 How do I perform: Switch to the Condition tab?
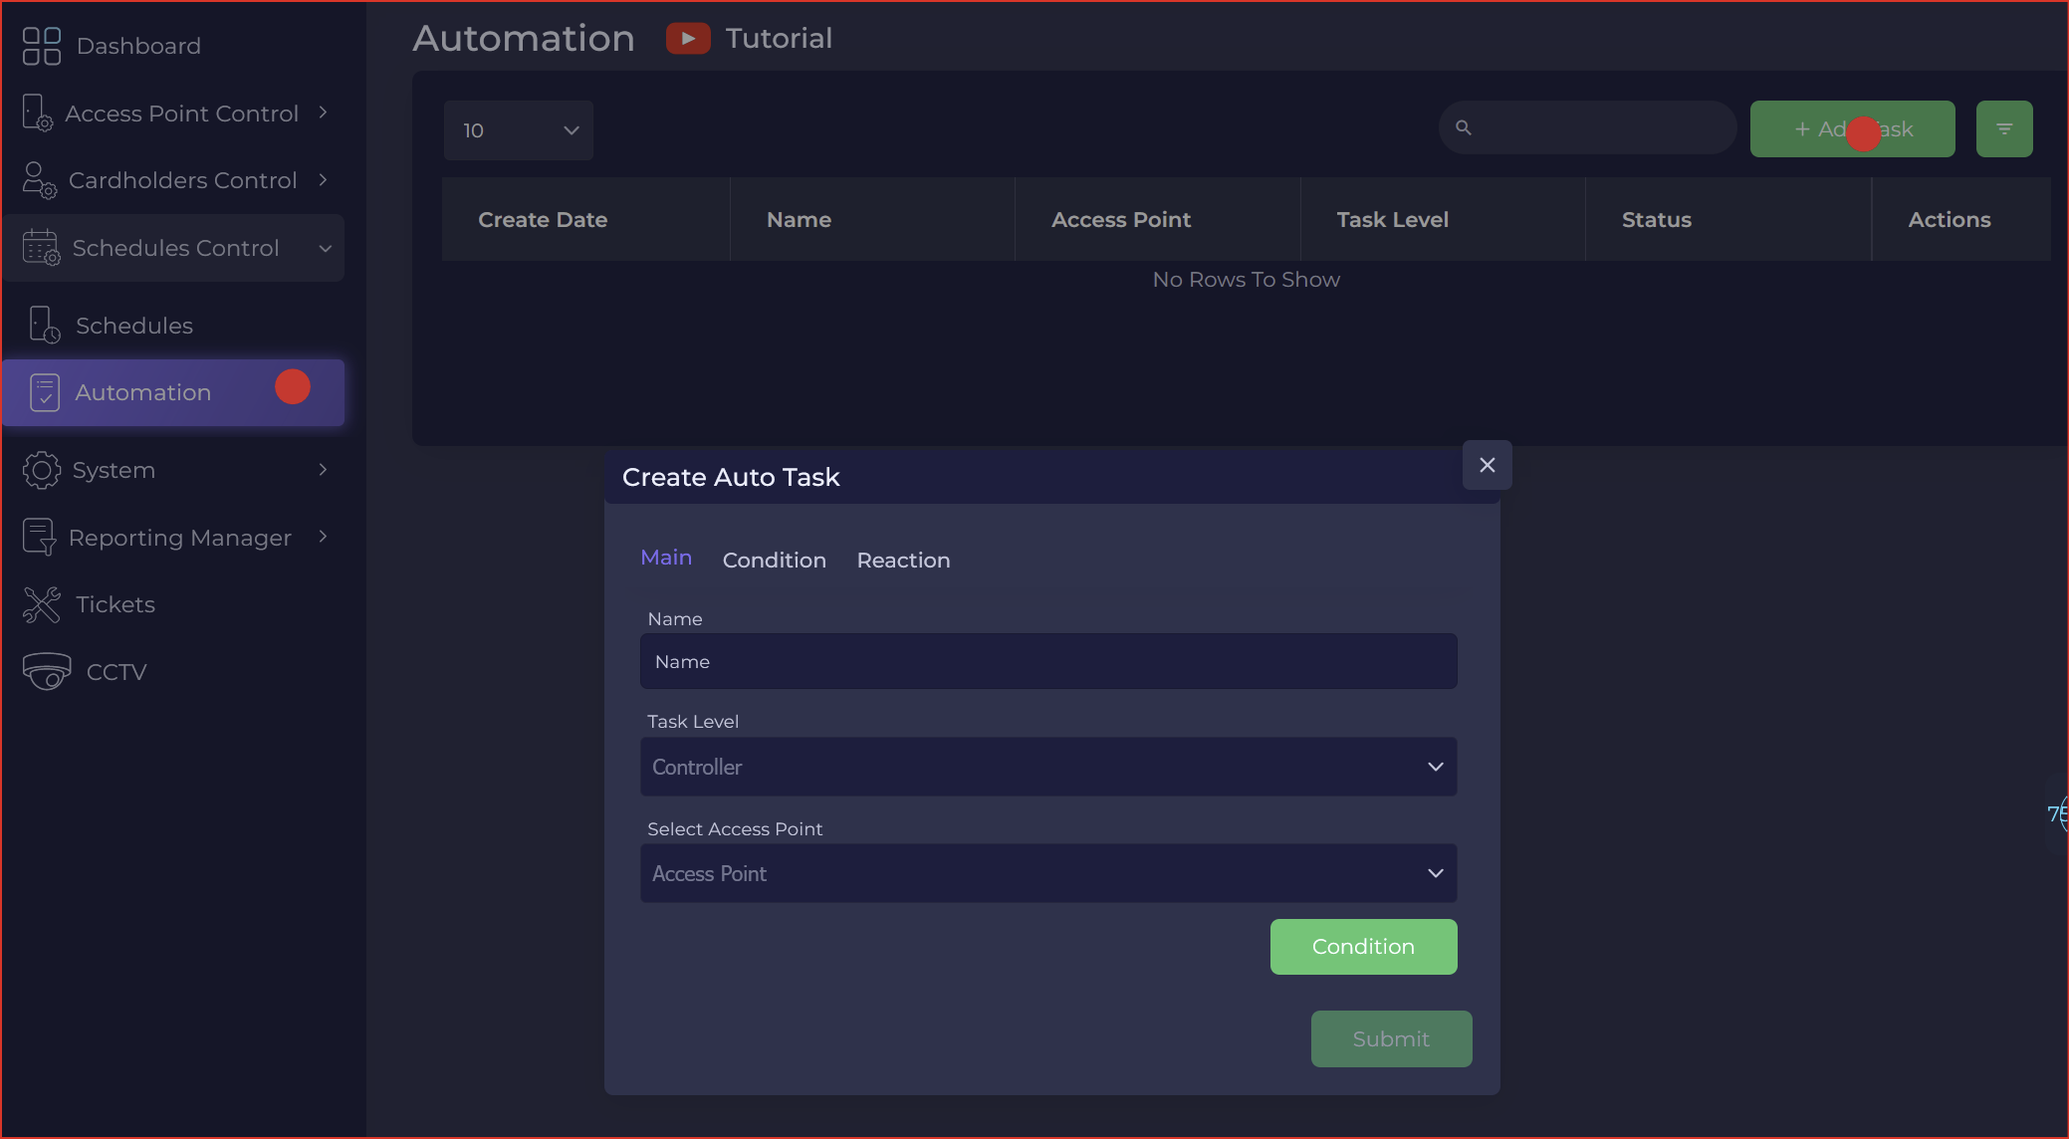tap(775, 561)
